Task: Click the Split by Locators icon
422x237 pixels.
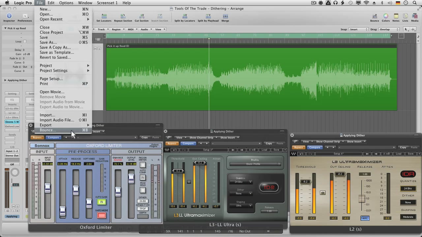Action: click(x=185, y=16)
